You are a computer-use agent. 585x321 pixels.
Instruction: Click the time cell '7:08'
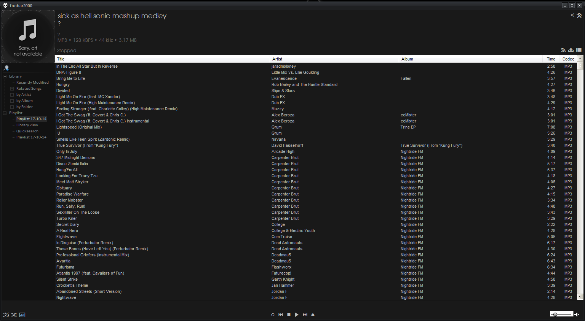pyautogui.click(x=551, y=127)
